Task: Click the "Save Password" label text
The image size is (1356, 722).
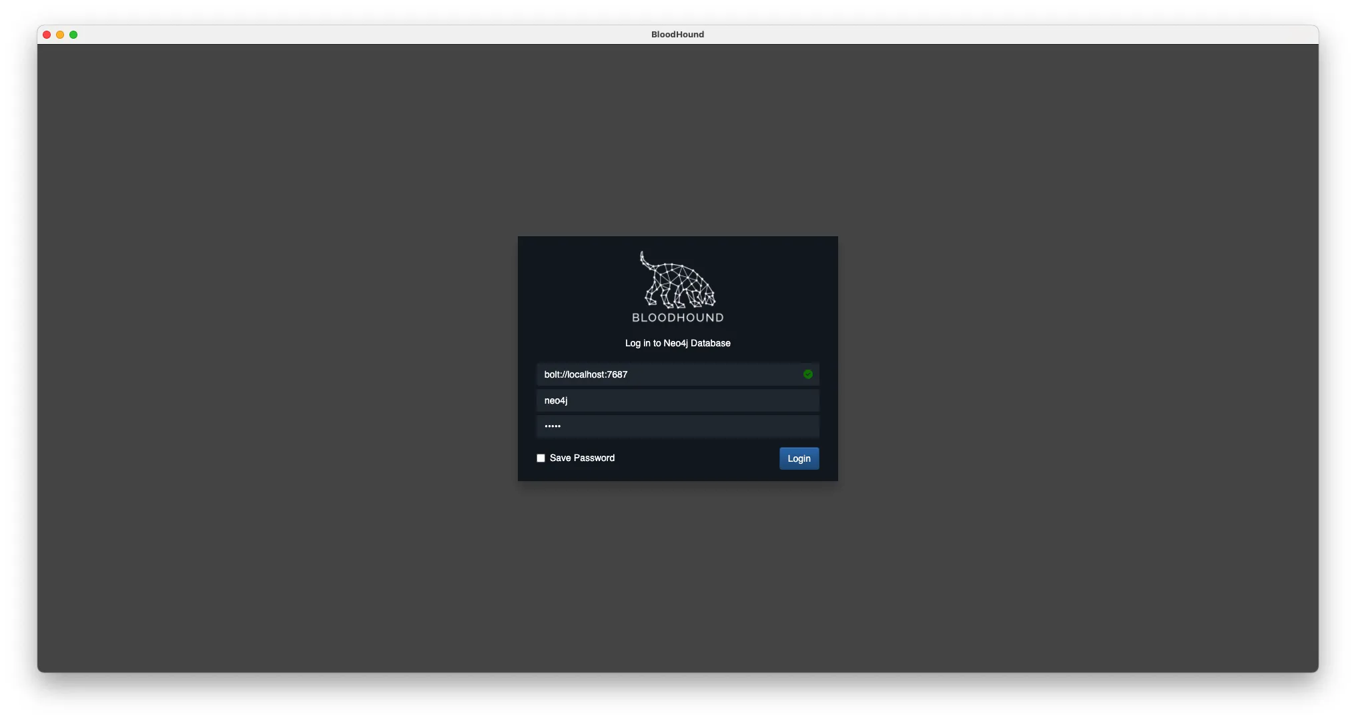Action: (582, 458)
